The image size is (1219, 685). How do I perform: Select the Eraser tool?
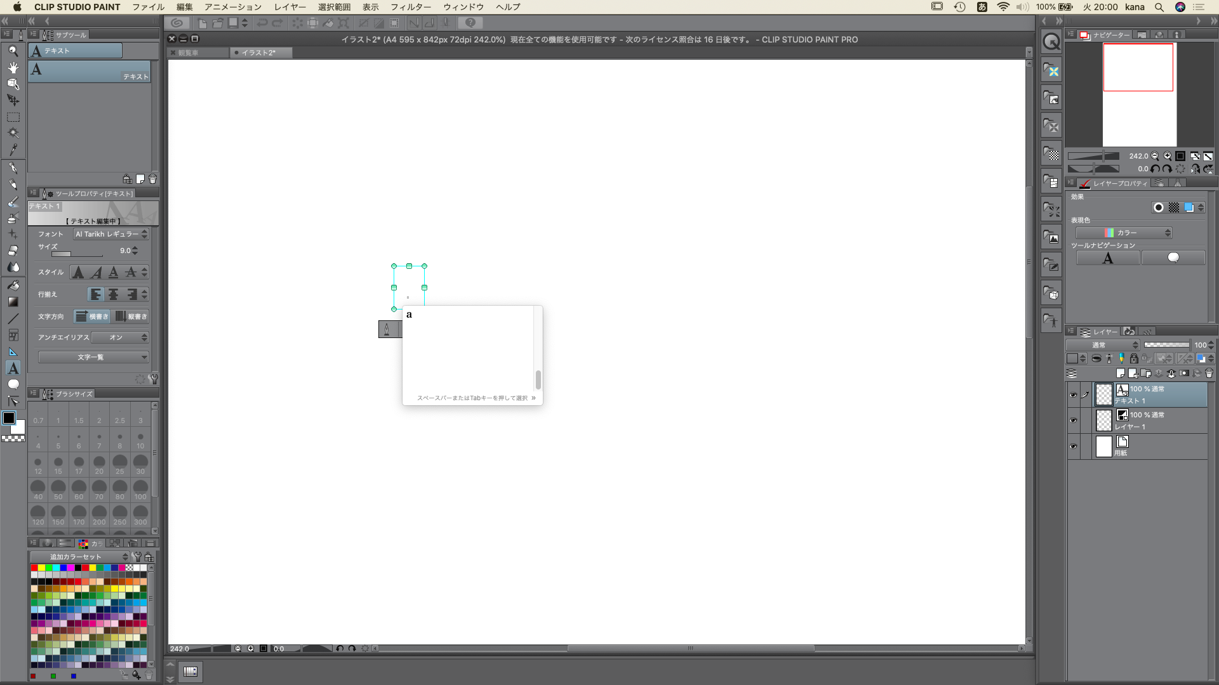click(13, 251)
